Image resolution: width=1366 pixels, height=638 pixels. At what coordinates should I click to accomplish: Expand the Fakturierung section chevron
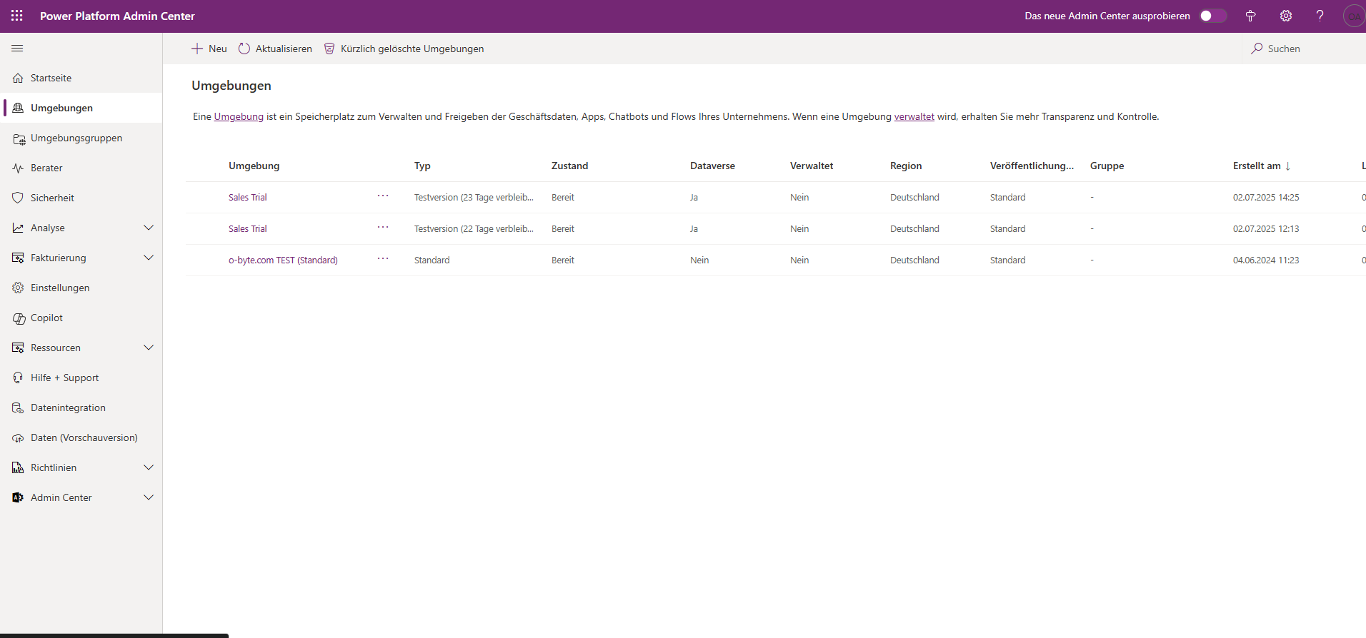pyautogui.click(x=149, y=258)
